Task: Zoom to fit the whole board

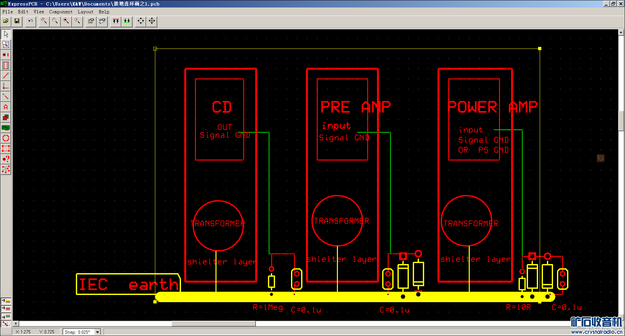Action: (x=66, y=21)
